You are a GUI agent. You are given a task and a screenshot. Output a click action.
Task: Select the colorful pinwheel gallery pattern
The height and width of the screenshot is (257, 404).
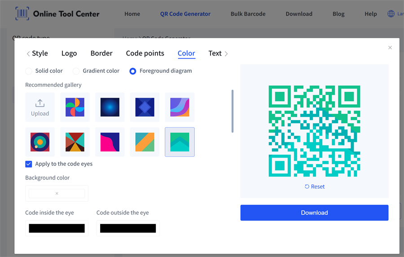pyautogui.click(x=75, y=107)
